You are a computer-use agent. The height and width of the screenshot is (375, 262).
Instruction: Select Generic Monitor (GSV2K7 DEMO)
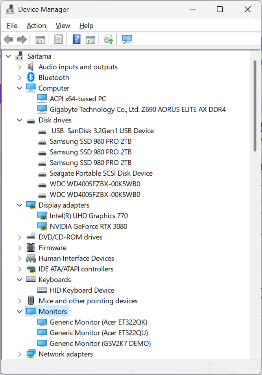tap(100, 343)
